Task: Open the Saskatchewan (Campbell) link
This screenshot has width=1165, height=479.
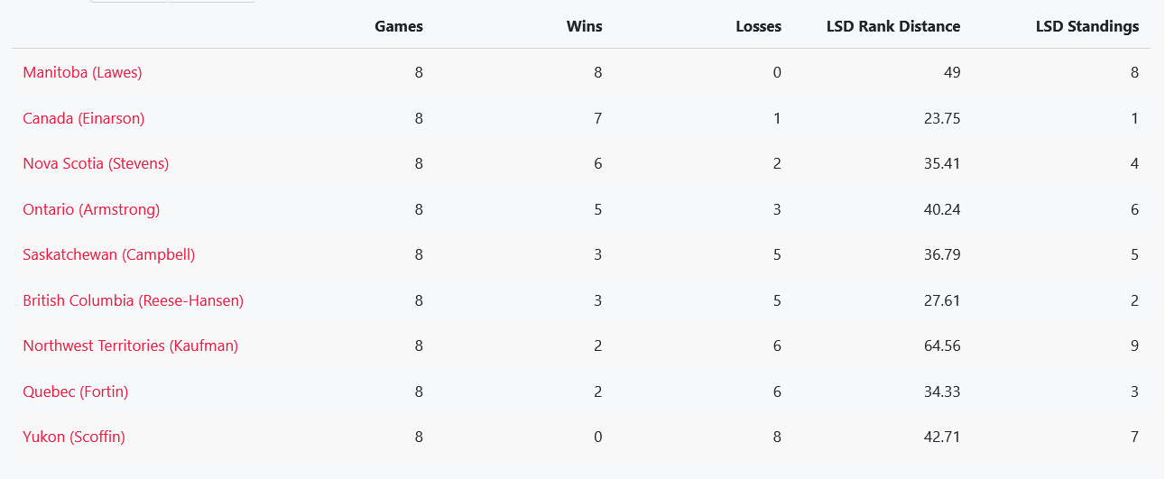Action: (x=108, y=254)
